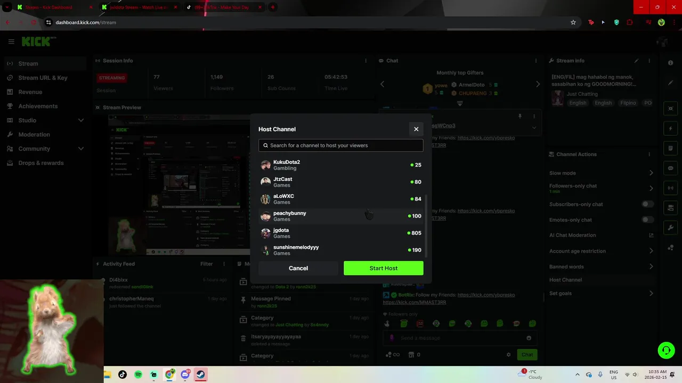Open TikTok app from the taskbar
Viewport: 682px width, 383px height.
(x=123, y=374)
